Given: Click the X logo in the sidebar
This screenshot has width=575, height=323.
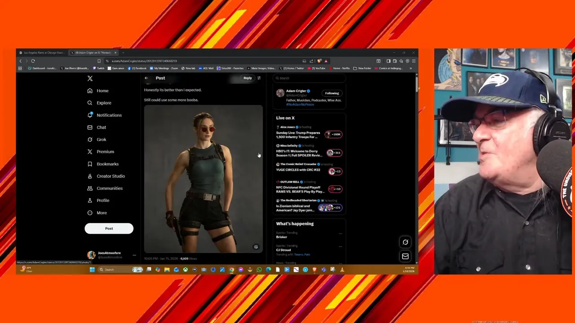Looking at the screenshot, I should 90,79.
